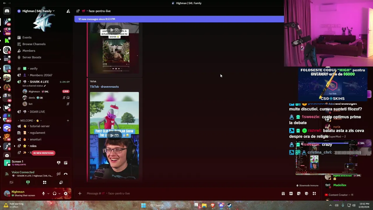
Task: Deafen with headphones icon
Action: pos(54,193)
